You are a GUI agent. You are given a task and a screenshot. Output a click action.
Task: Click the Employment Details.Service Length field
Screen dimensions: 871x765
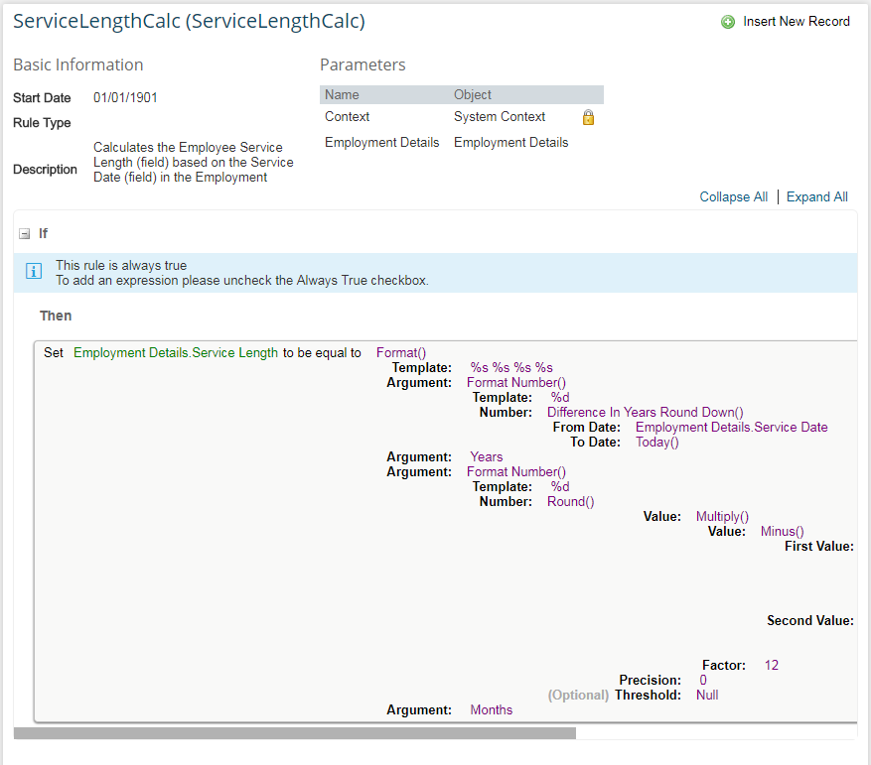pos(176,353)
